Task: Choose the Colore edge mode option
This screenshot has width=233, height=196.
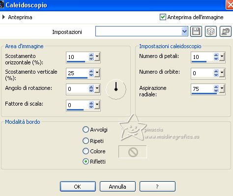Action: click(x=86, y=151)
